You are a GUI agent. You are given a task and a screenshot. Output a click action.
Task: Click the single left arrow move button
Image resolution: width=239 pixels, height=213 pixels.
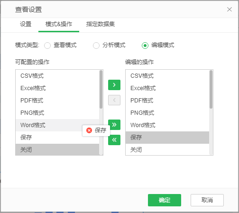114,100
